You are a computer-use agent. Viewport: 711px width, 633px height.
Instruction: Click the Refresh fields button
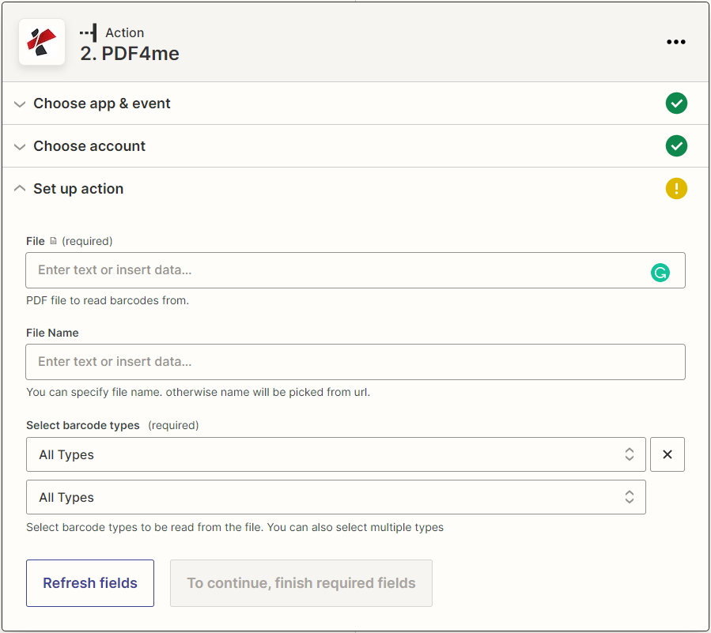click(90, 583)
